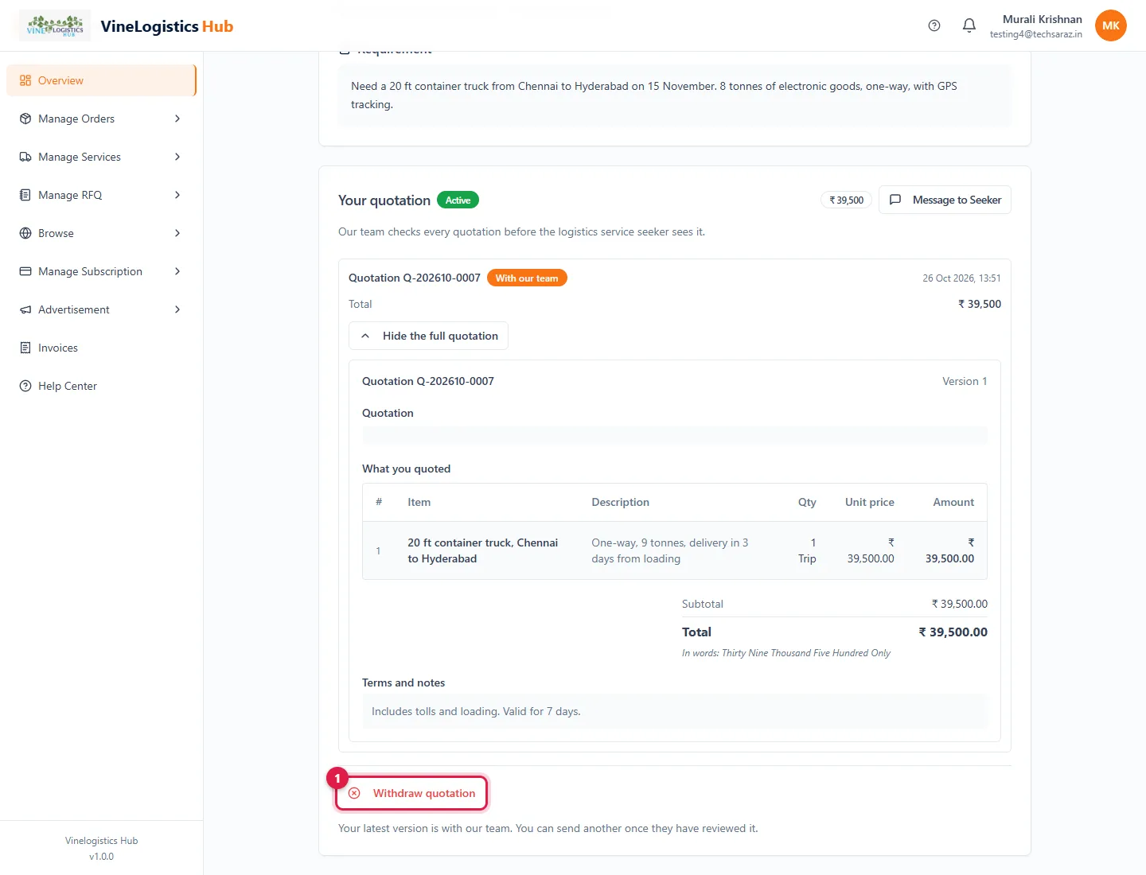Screen dimensions: 1146x875
Task: Click the Manage Subscription card icon
Action: 25,271
